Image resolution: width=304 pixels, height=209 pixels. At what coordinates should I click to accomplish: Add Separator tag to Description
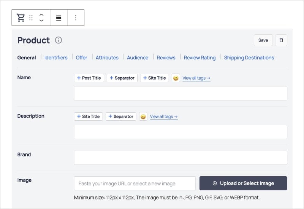pos(121,116)
